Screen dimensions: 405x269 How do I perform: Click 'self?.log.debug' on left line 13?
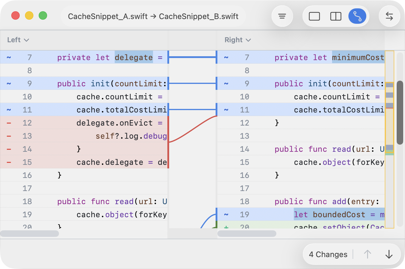point(131,136)
